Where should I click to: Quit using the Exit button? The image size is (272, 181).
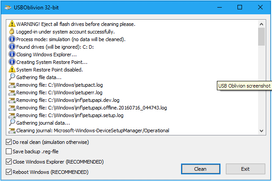[x=246, y=169]
